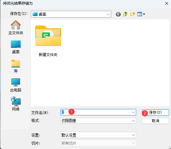Image resolution: width=171 pixels, height=149 pixels.
Task: Open 库 in the sidebar
Action: click(16, 66)
